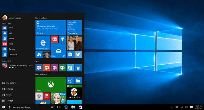Click the Mail tile showing 10 messages
The image size is (204, 110).
tap(58, 51)
